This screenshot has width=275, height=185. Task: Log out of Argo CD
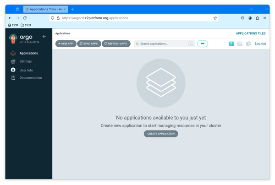point(260,44)
